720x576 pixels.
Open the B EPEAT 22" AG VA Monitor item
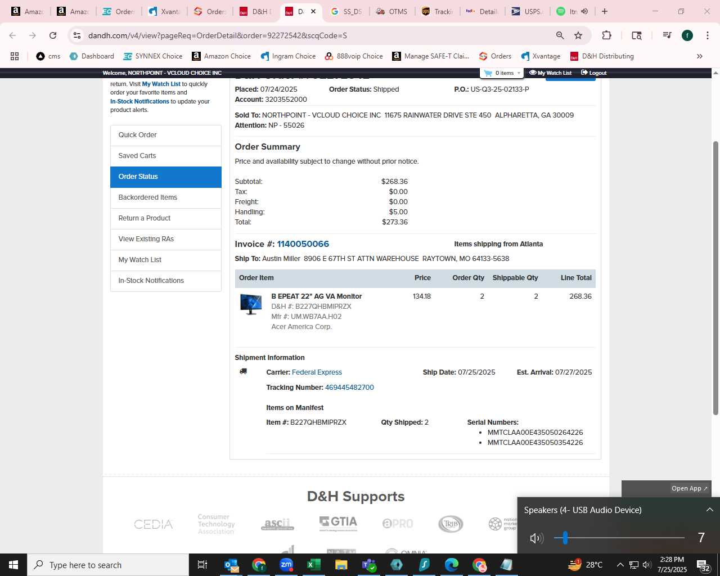317,296
